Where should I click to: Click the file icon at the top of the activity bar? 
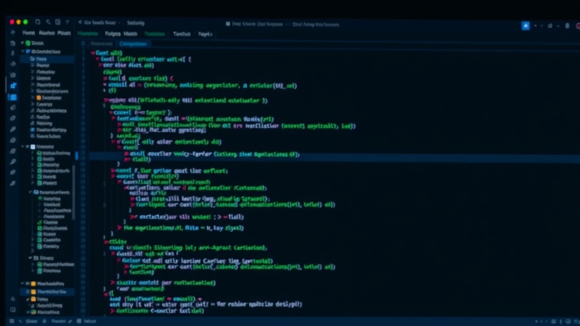tap(13, 43)
